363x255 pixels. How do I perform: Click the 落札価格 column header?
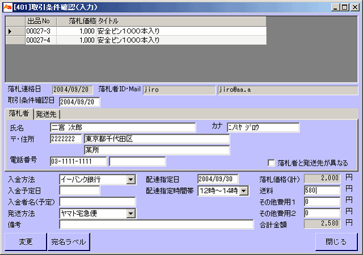pos(76,21)
